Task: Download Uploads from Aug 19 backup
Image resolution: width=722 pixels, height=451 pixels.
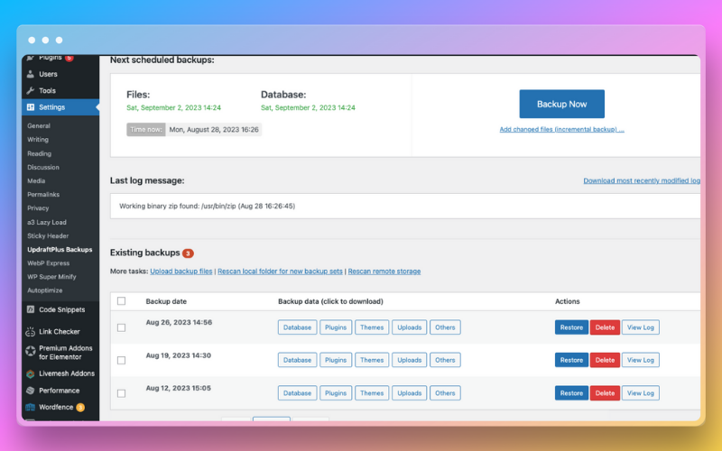Action: point(410,360)
